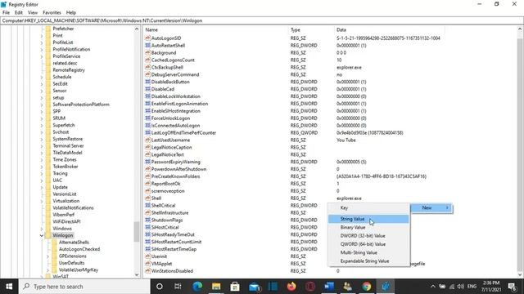
Task: Select the UserDefaults subkey
Action: [x=71, y=263]
